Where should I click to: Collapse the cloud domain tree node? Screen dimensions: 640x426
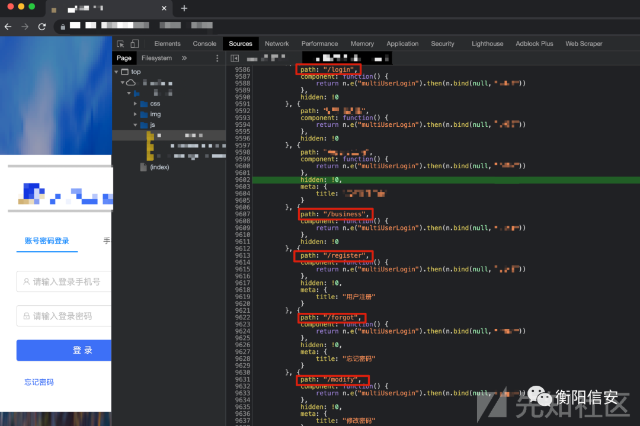point(123,83)
